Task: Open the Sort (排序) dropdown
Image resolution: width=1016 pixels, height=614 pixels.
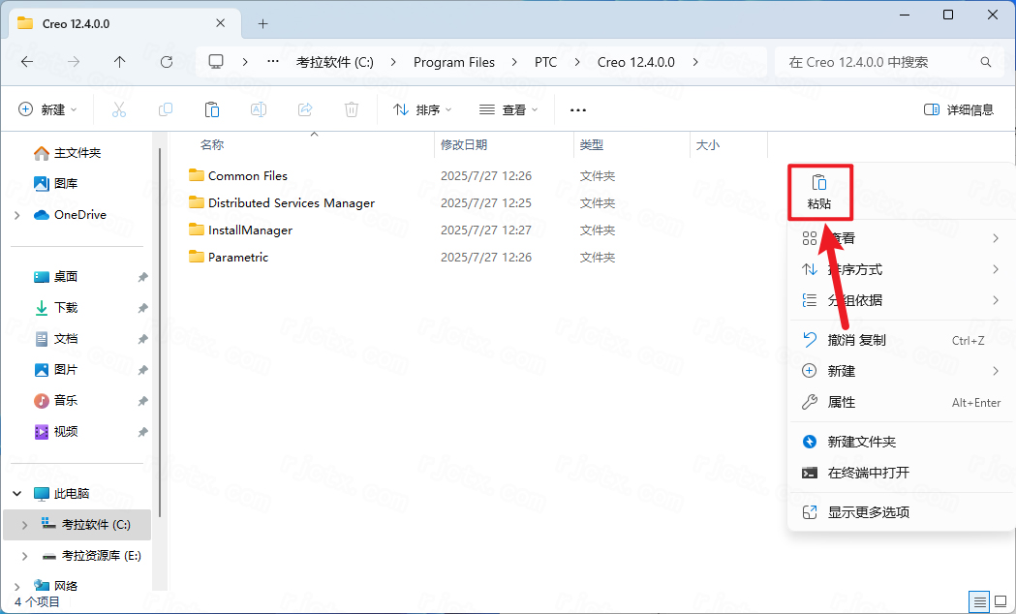Action: tap(422, 109)
